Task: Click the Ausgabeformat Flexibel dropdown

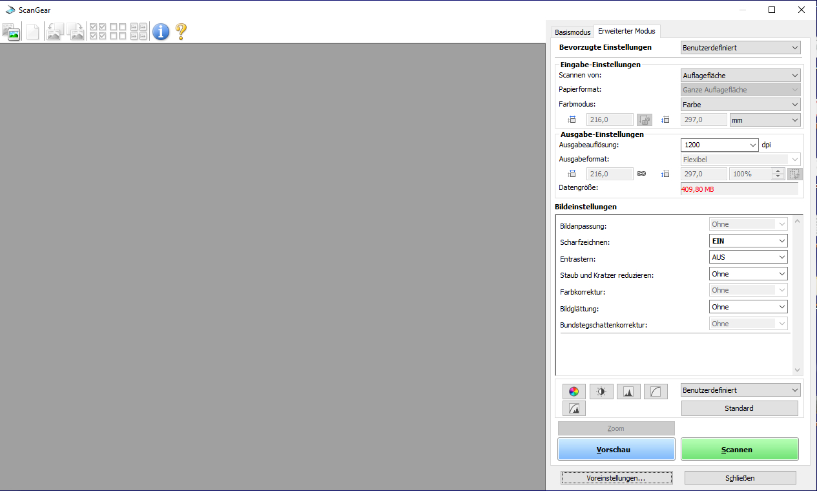Action: pyautogui.click(x=741, y=159)
